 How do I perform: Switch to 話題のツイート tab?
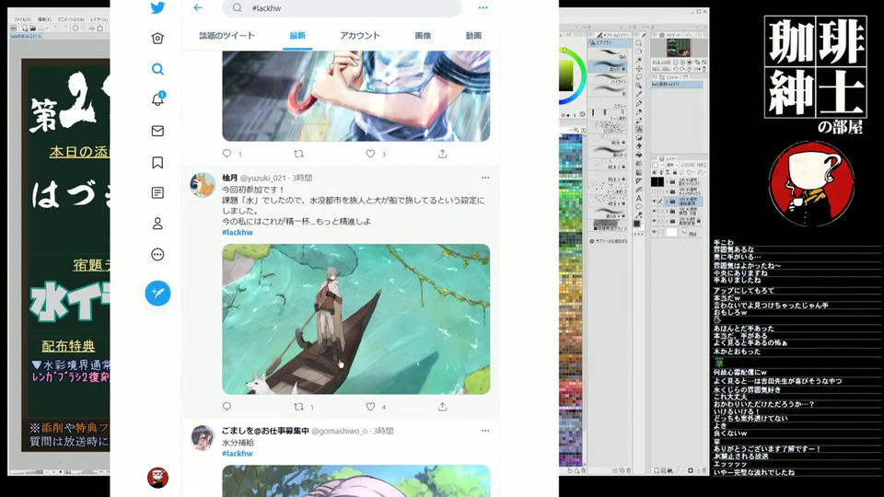[x=227, y=36]
